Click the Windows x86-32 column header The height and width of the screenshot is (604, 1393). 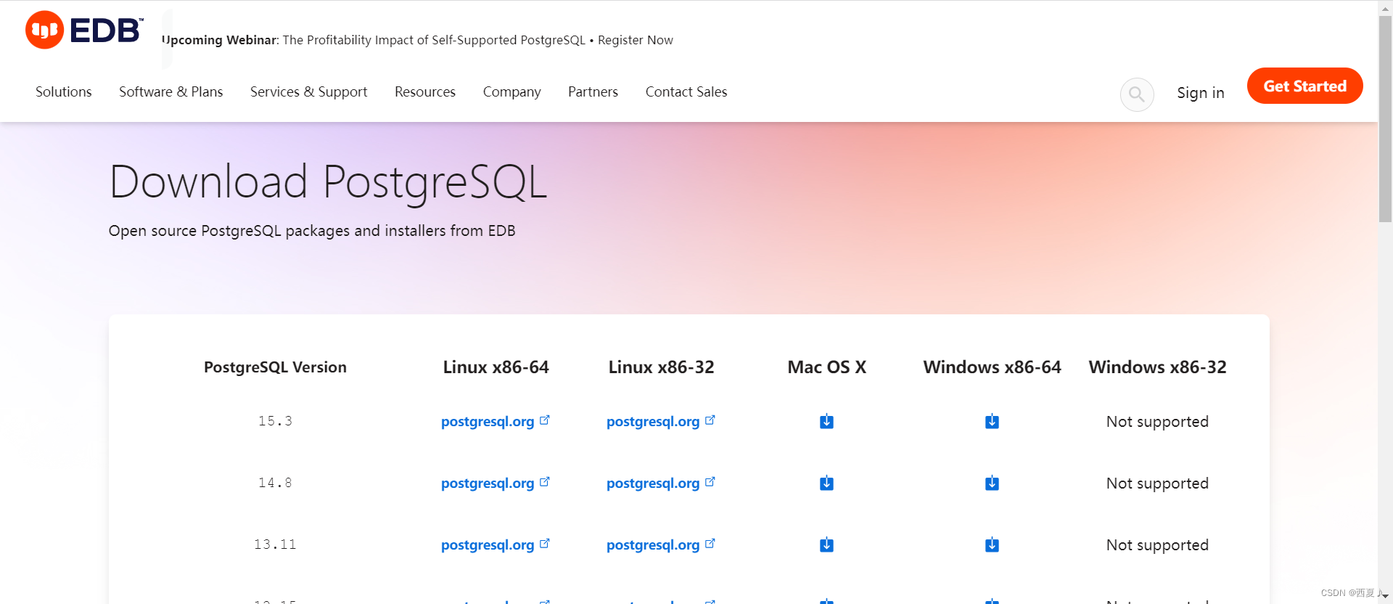(x=1157, y=367)
